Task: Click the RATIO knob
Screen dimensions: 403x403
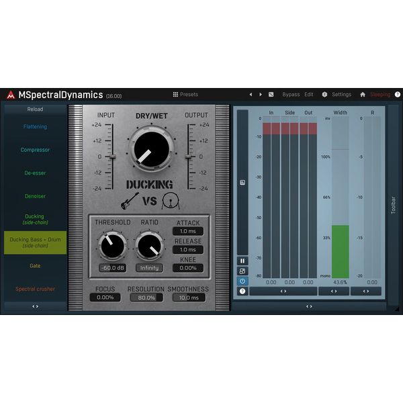Action: coord(149,246)
